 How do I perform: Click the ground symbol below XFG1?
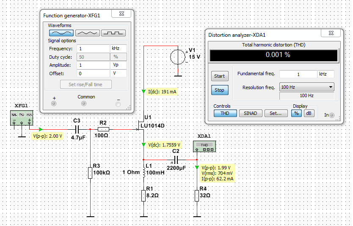tap(22, 136)
